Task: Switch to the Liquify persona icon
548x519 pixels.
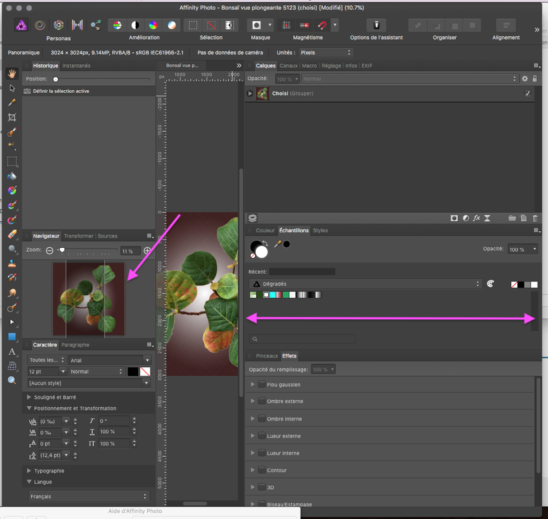Action: coord(40,25)
